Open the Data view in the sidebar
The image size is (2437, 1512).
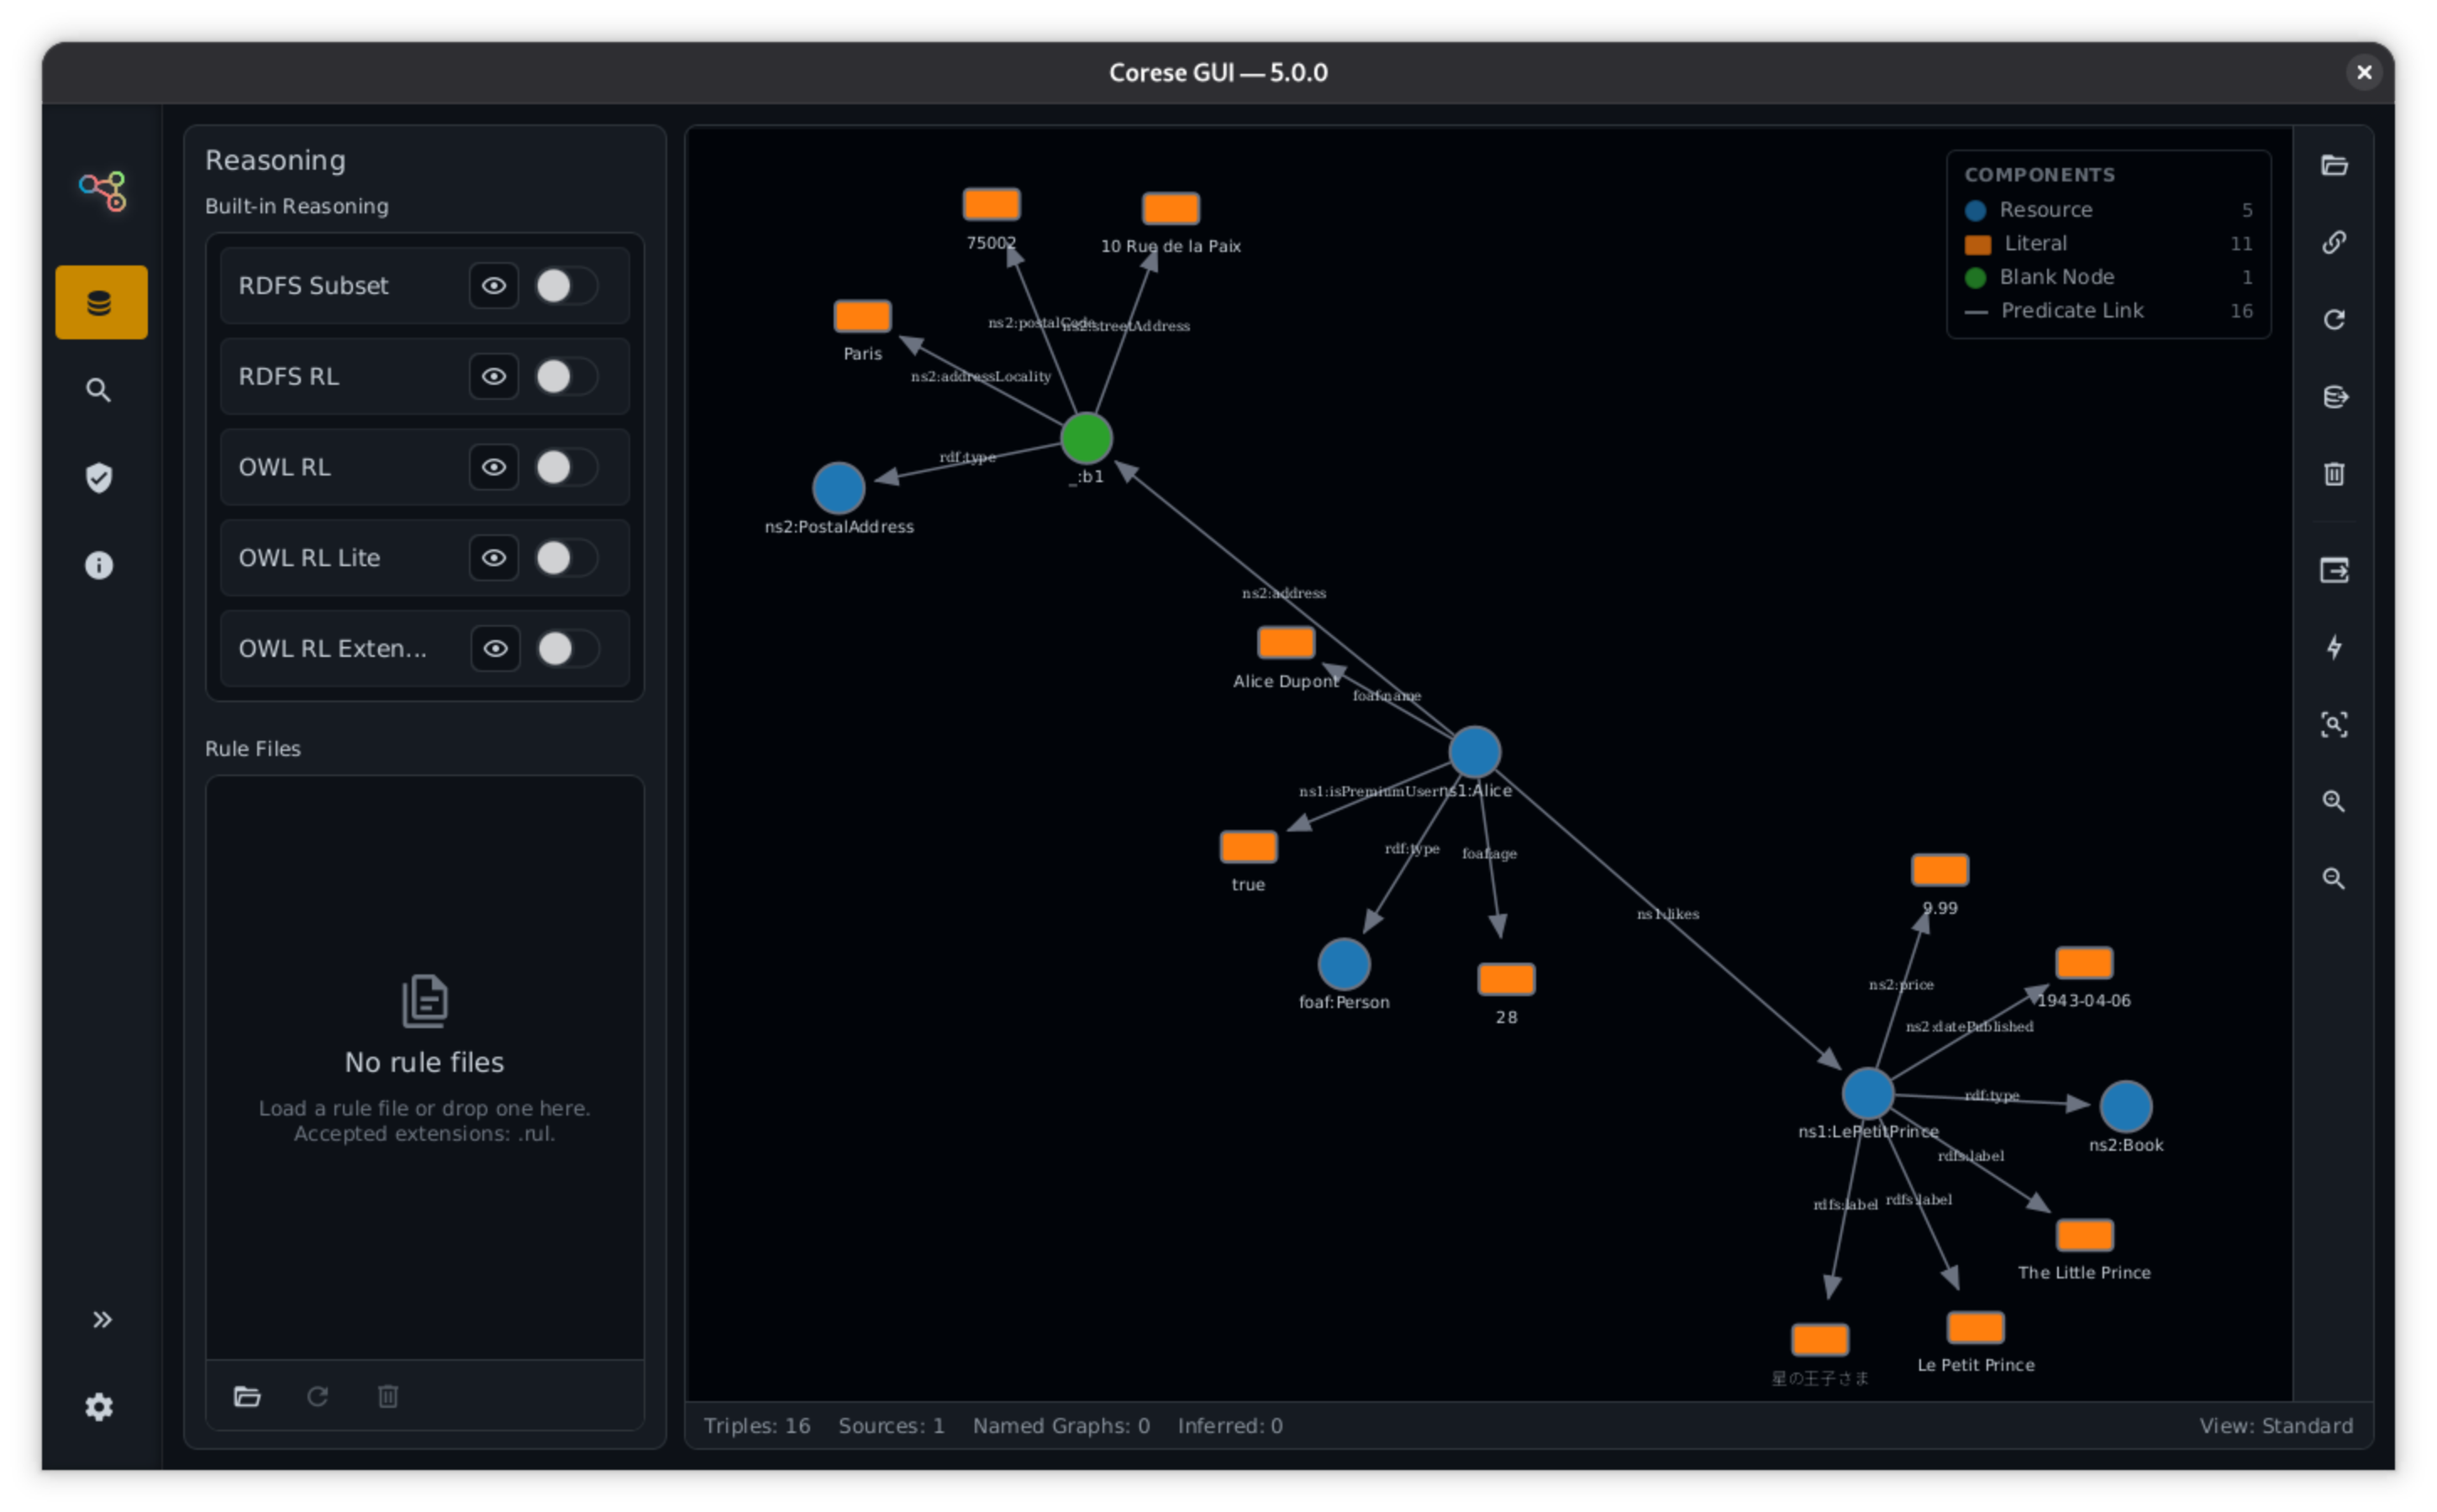(101, 302)
